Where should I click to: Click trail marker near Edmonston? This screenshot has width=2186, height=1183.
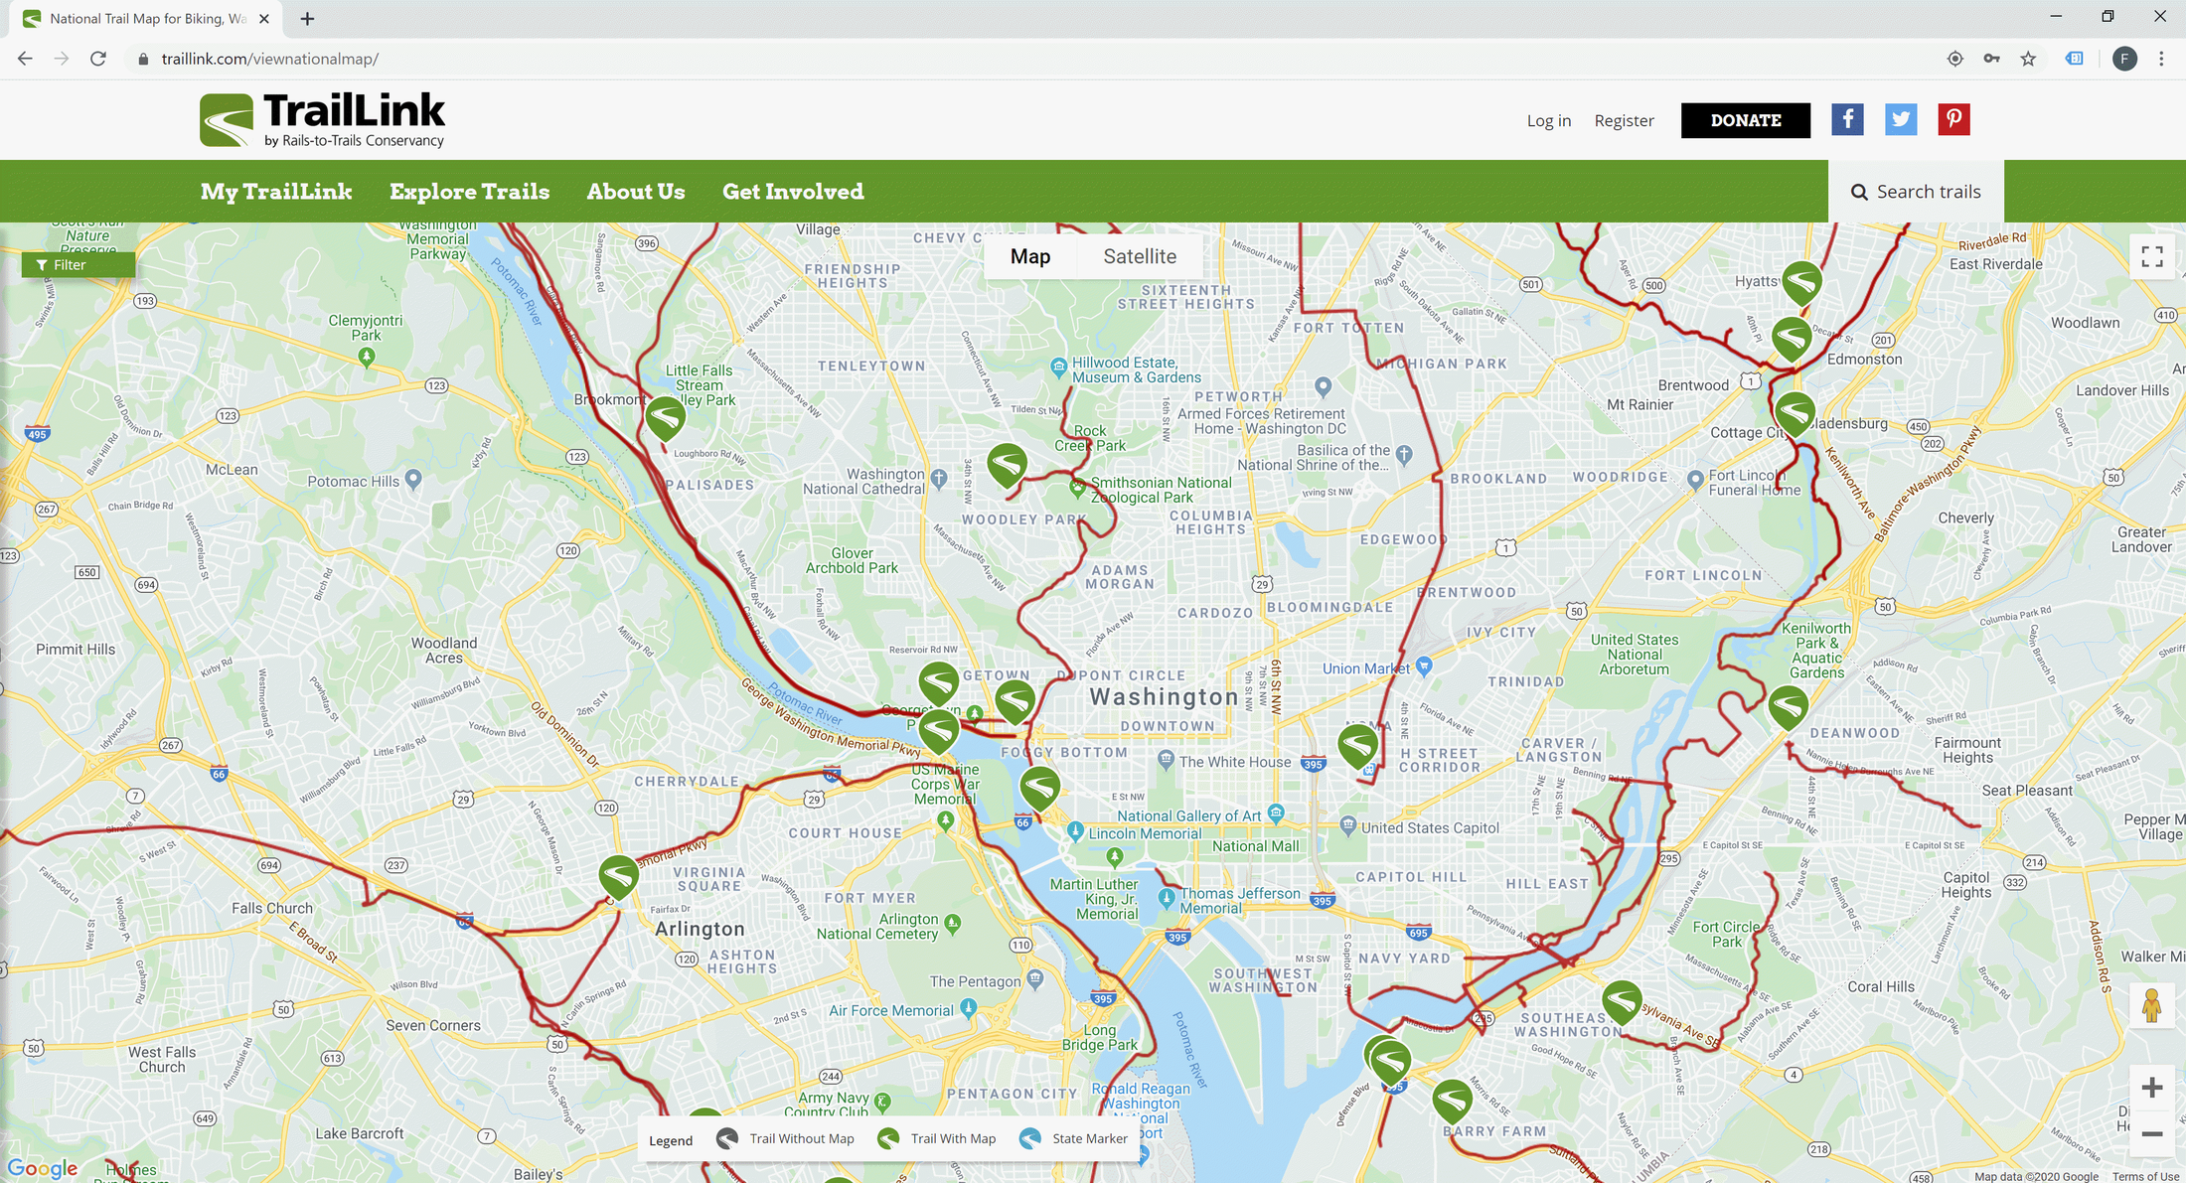pyautogui.click(x=1792, y=338)
